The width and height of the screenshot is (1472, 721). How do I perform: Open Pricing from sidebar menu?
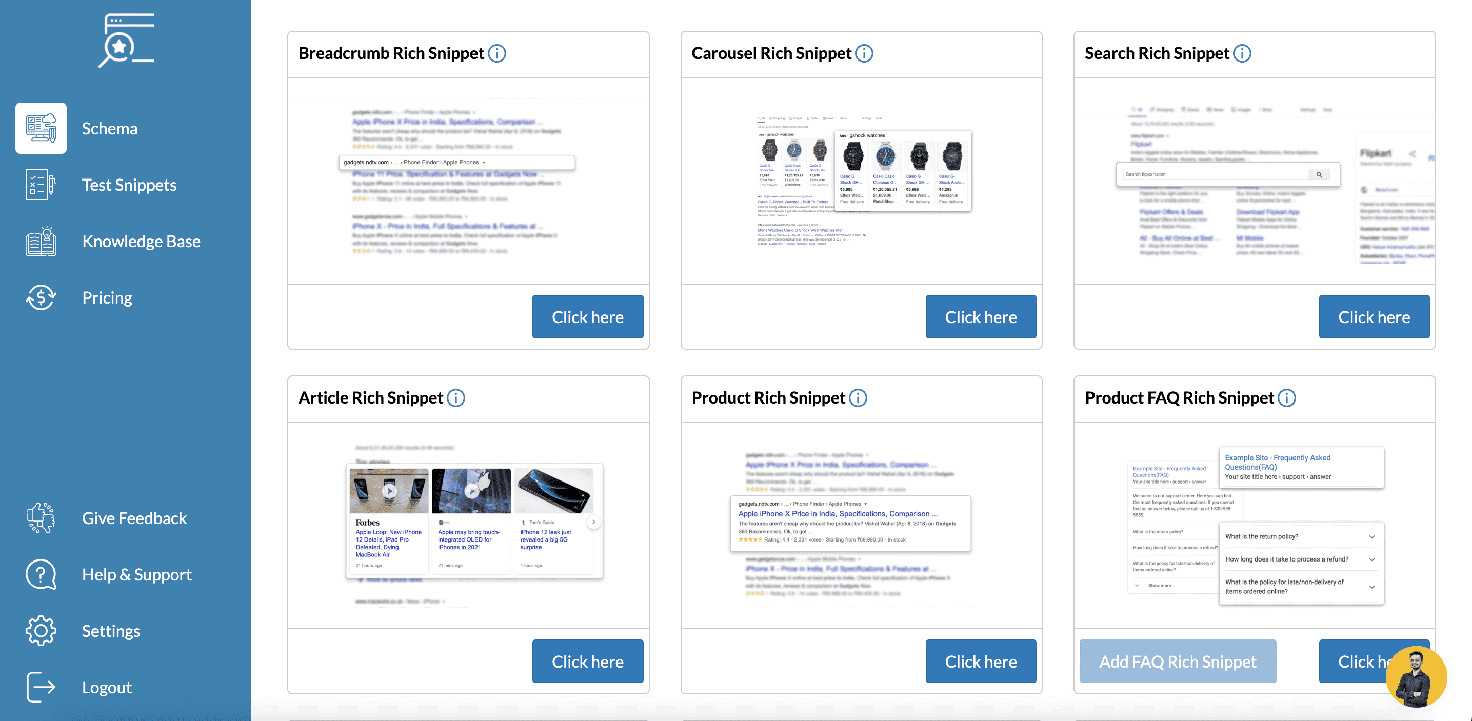(106, 298)
